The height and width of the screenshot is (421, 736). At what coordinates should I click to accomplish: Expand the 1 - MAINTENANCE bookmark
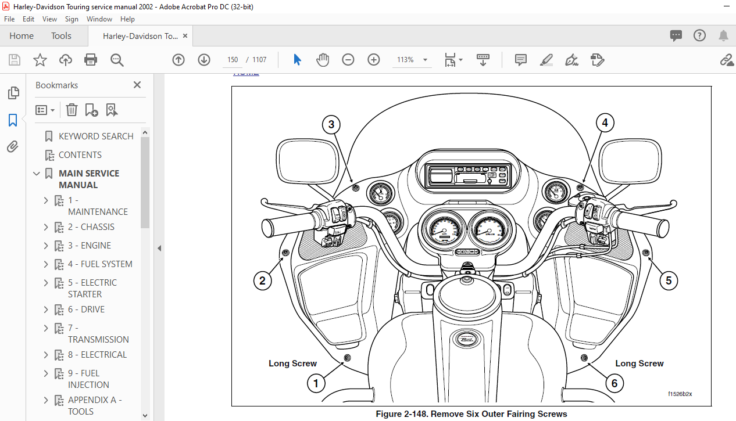47,200
